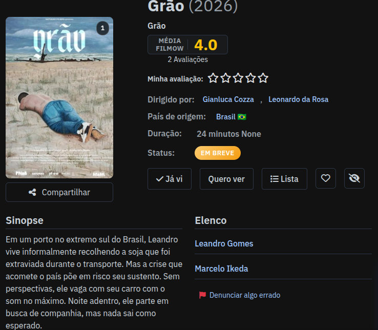The image size is (378, 330).
Task: Open the Grão poster thumbnail
Action: pyautogui.click(x=59, y=97)
